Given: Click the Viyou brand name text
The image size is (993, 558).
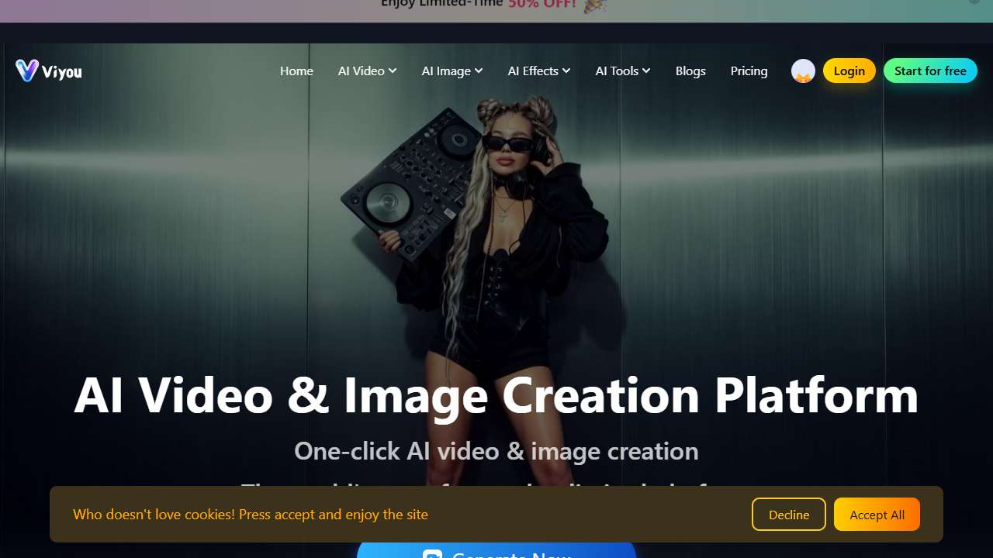Looking at the screenshot, I should 62,72.
